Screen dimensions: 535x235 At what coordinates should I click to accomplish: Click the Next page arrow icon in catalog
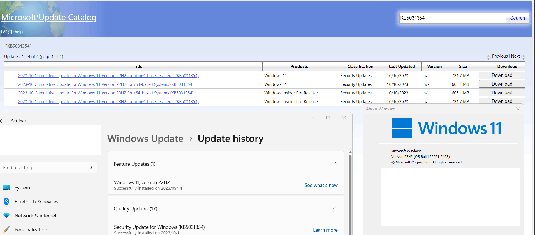523,57
